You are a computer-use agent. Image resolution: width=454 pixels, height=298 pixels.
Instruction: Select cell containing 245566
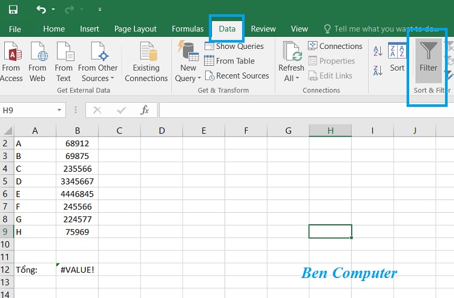(x=77, y=207)
